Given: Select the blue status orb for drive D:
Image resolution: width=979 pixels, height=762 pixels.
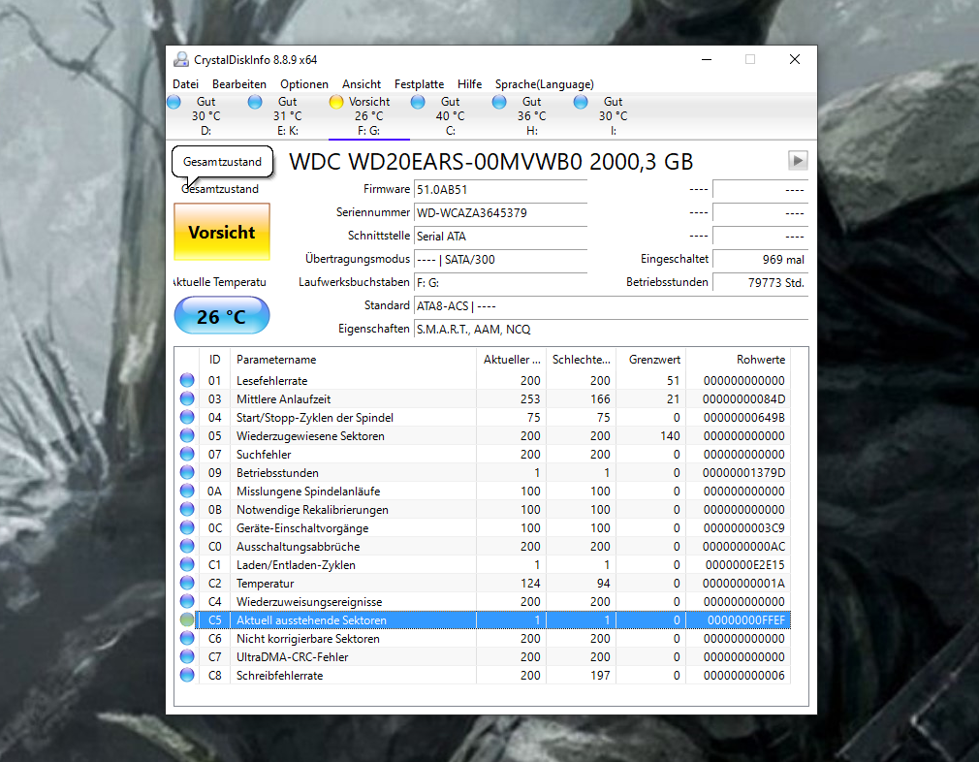Looking at the screenshot, I should point(174,102).
